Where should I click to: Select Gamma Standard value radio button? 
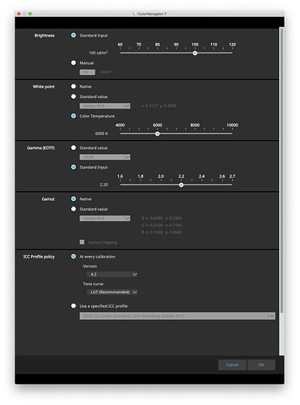[x=74, y=147]
